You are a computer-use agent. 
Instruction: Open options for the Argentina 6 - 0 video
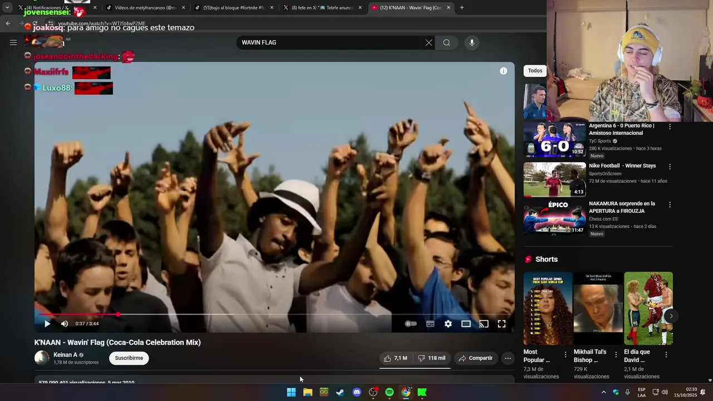670,126
